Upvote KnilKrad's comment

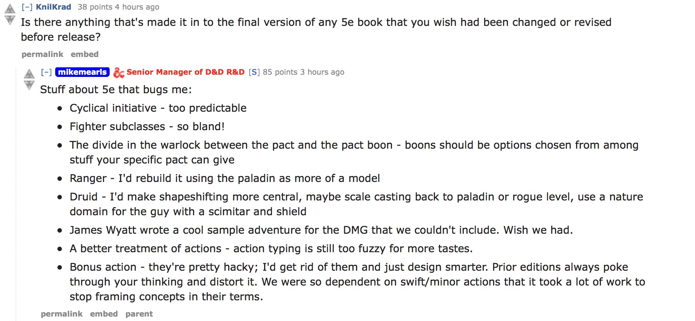tap(10, 9)
